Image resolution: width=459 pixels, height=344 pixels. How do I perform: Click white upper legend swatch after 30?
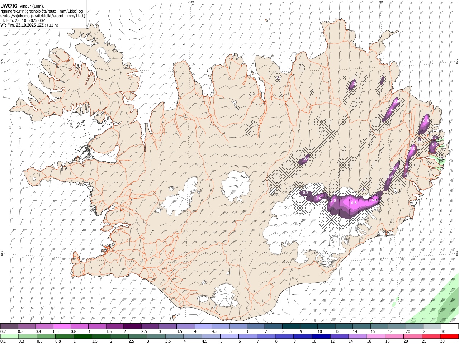point(450,326)
